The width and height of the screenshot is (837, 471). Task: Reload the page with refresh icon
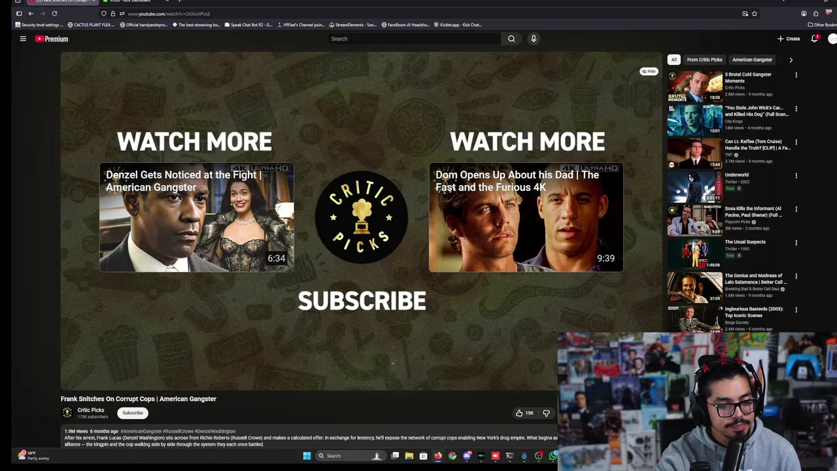pos(54,13)
